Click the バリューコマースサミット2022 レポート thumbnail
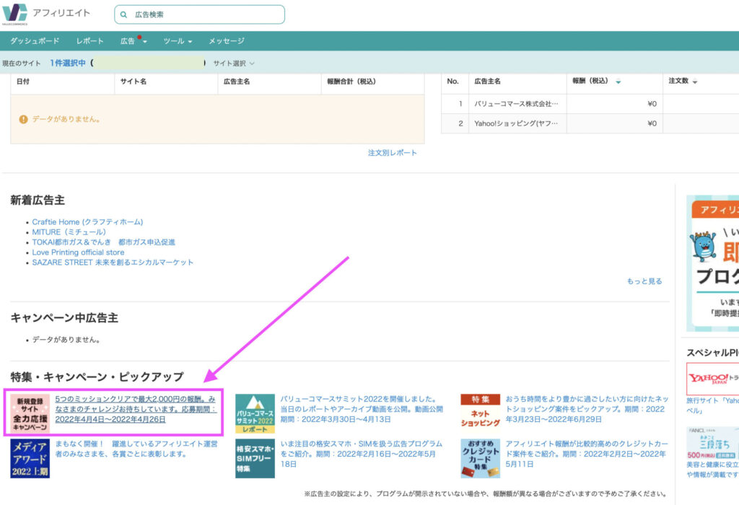 255,414
